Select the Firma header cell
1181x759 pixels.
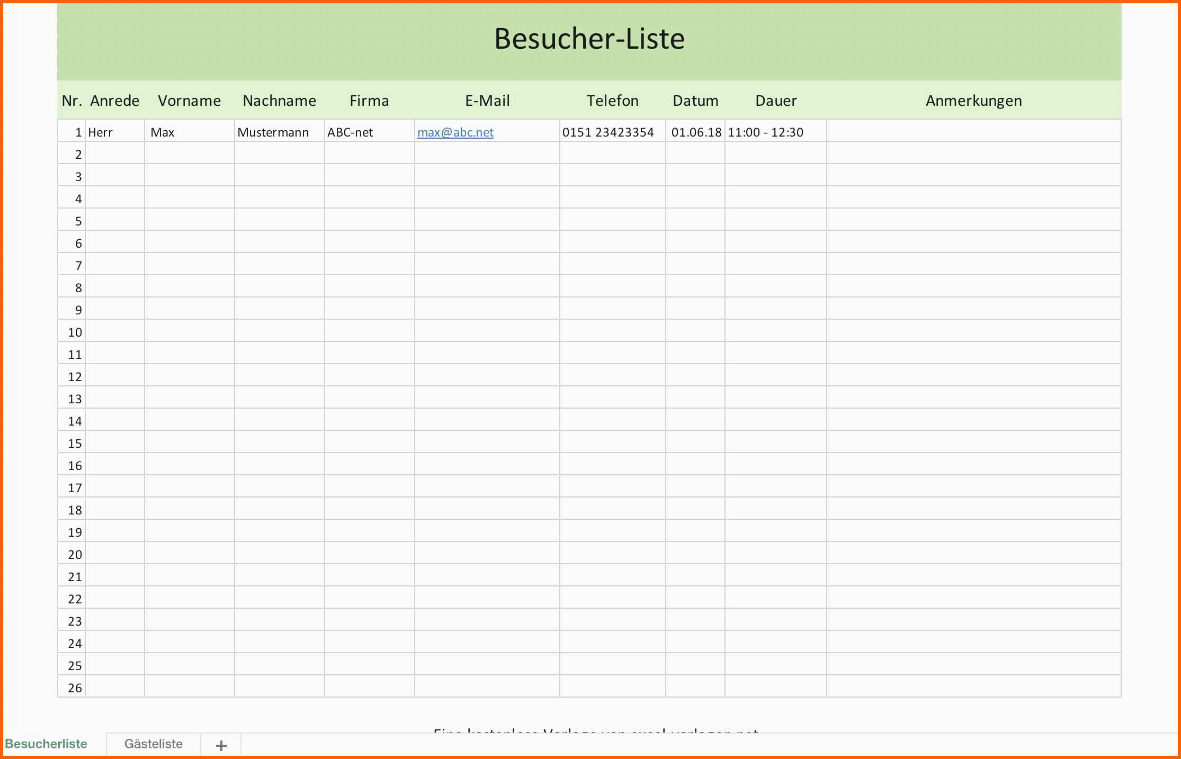(x=369, y=101)
